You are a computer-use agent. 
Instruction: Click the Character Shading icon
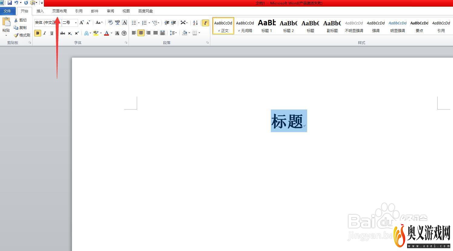pyautogui.click(x=117, y=33)
